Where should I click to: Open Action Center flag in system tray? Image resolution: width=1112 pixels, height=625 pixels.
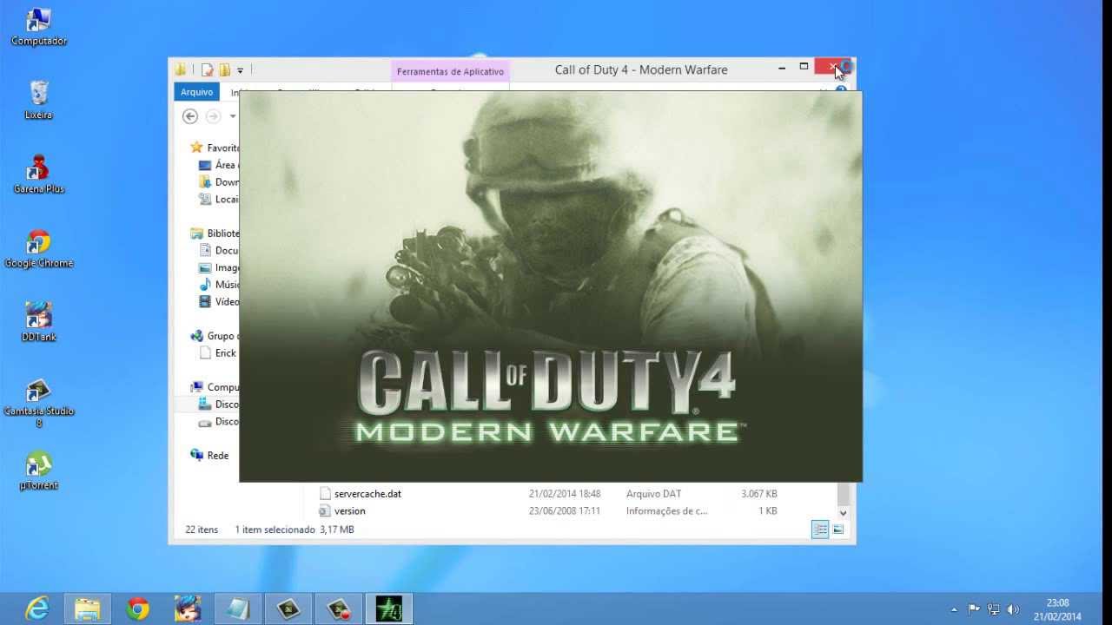point(974,609)
